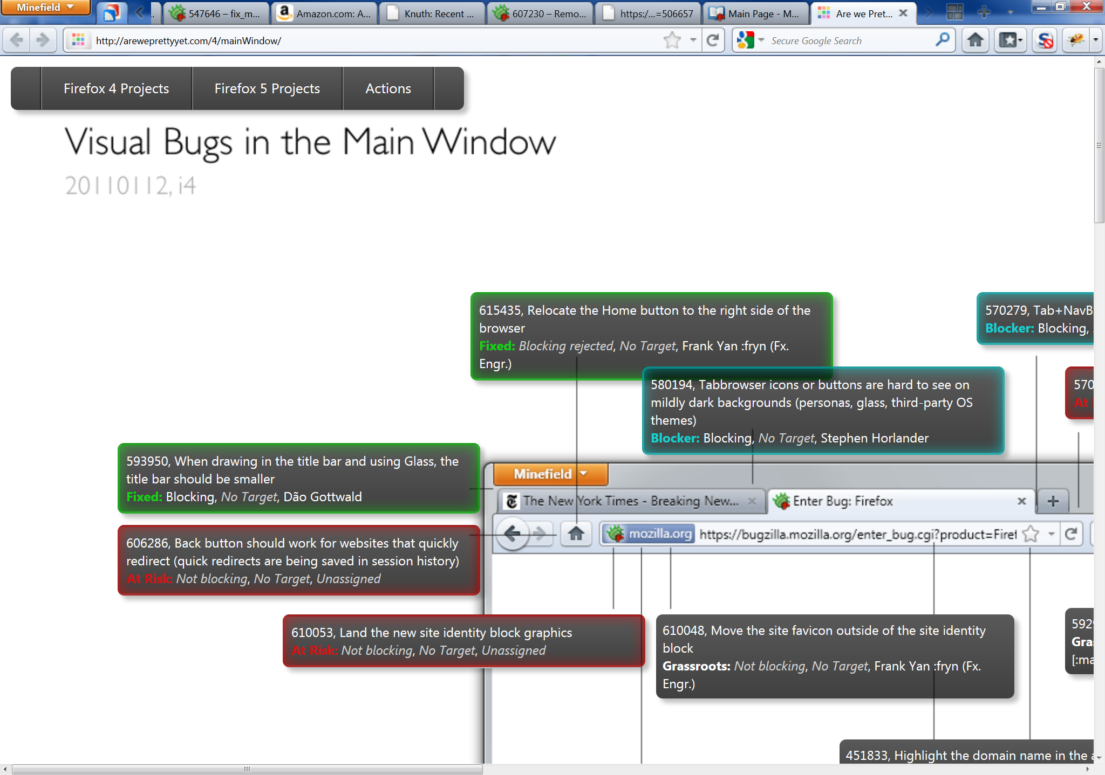Switch to the '547646 – fix_m...' tab
The image size is (1105, 775).
(x=216, y=13)
